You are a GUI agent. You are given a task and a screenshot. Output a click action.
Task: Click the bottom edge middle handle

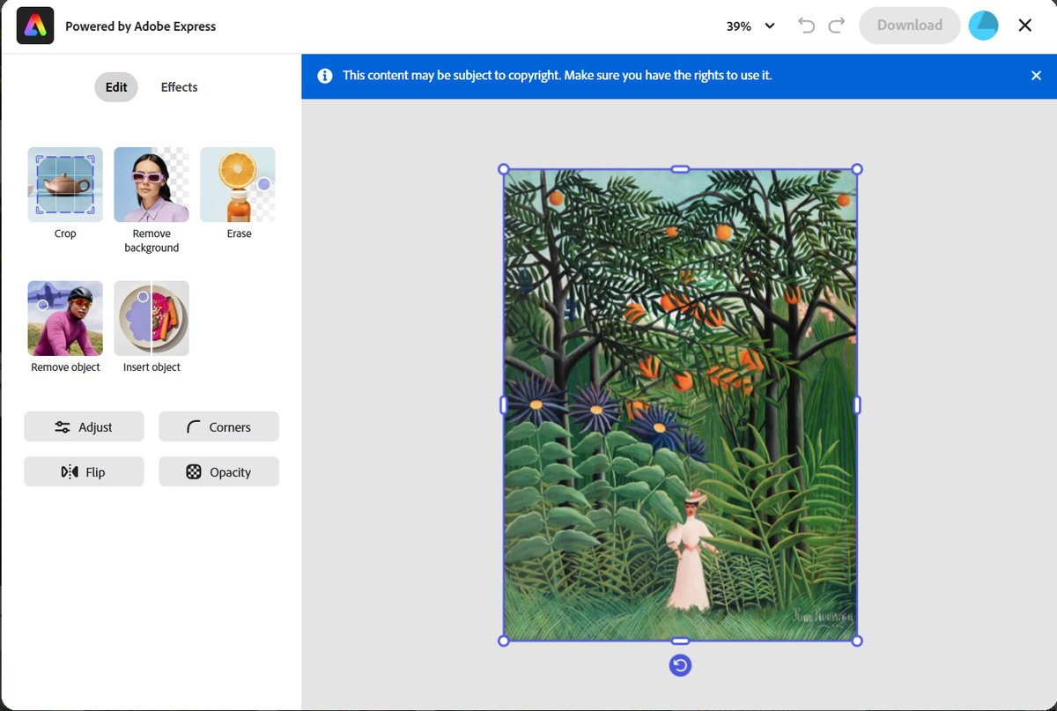[x=680, y=641]
